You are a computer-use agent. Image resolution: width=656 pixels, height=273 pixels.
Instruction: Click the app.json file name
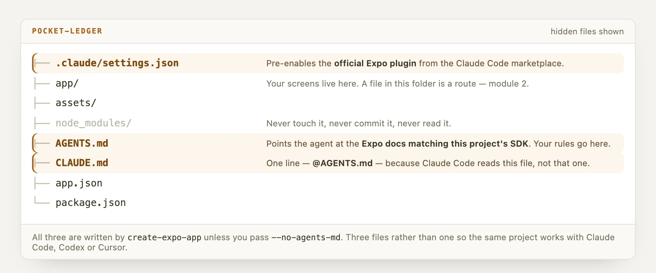[x=79, y=183]
